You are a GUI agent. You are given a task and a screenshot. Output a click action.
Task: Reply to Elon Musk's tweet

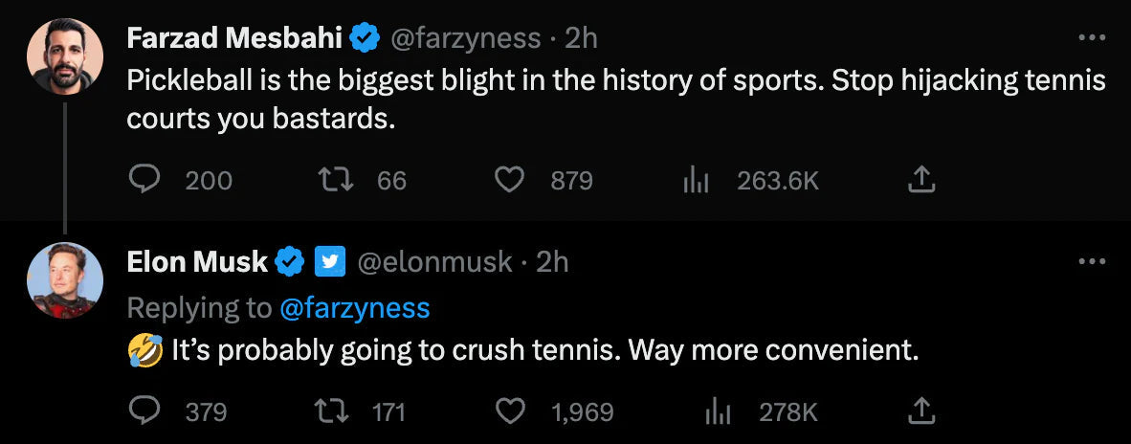click(x=143, y=411)
